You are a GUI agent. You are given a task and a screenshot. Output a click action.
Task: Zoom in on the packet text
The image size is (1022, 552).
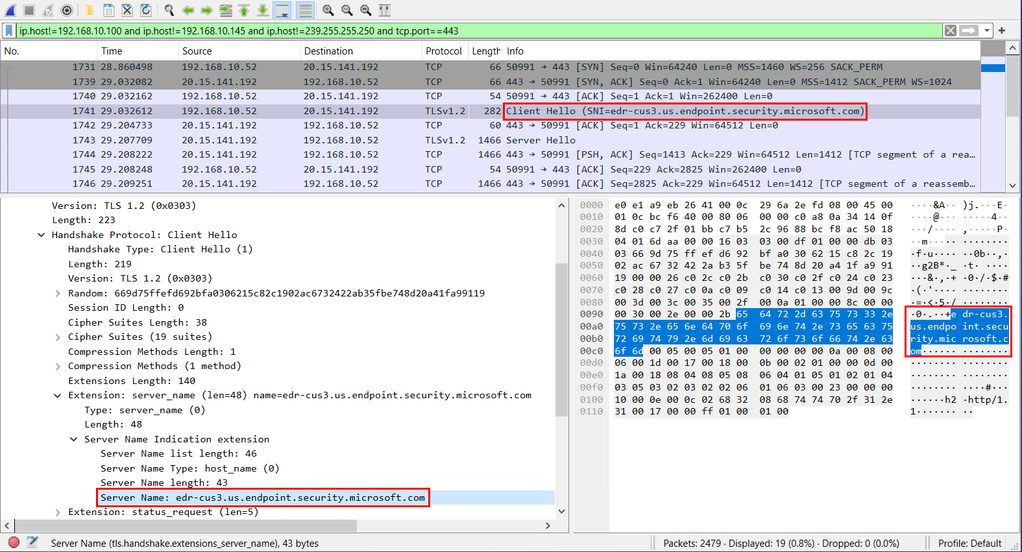[x=328, y=10]
